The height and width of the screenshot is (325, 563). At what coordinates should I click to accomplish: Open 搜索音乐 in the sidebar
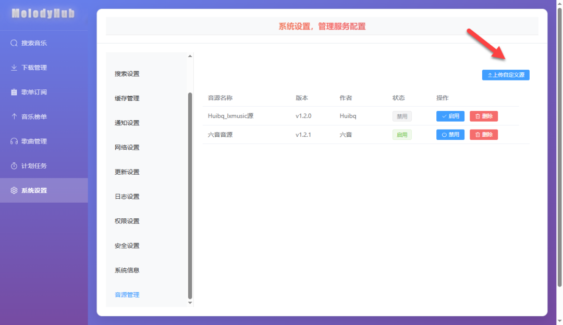tap(44, 43)
